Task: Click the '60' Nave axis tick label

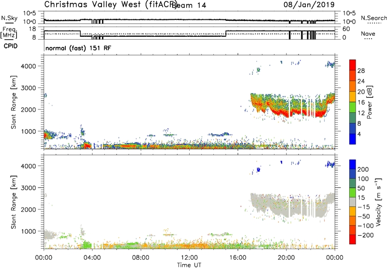Action: click(346, 29)
